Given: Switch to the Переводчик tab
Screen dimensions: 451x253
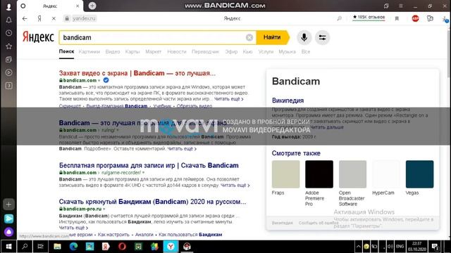Looking at the screenshot, I should point(205,51).
